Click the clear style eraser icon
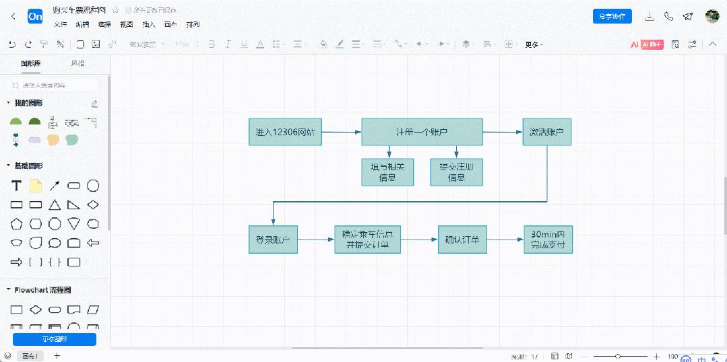Viewport: 727px width, 362px height. click(60, 44)
